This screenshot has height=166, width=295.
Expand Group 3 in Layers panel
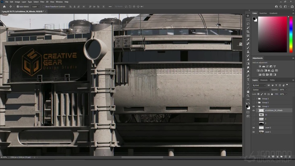point(257,99)
